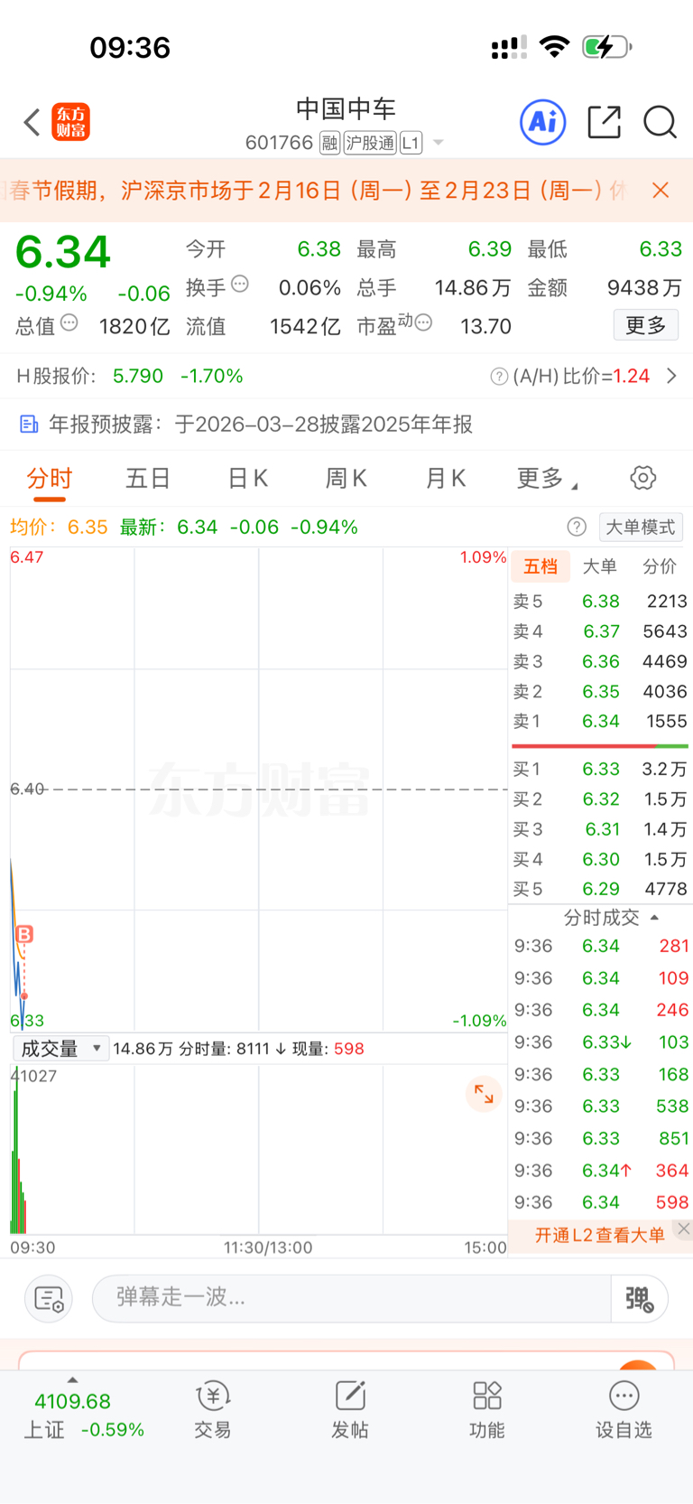Tap the 买3 order row at 6.31
The width and height of the screenshot is (693, 1504).
pyautogui.click(x=600, y=829)
